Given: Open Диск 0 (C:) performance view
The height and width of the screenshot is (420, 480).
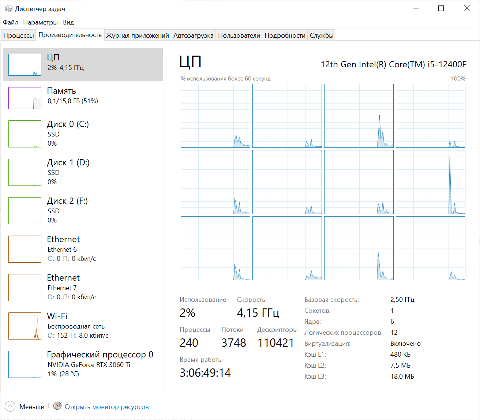Looking at the screenshot, I should tap(83, 134).
